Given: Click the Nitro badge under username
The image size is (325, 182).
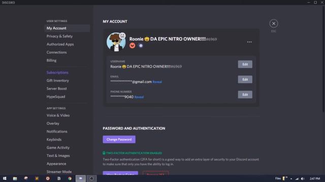Looking at the screenshot, I should pos(141,45).
